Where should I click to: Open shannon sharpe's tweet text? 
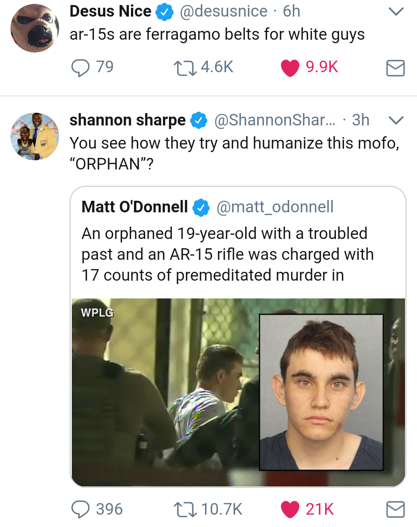234,153
